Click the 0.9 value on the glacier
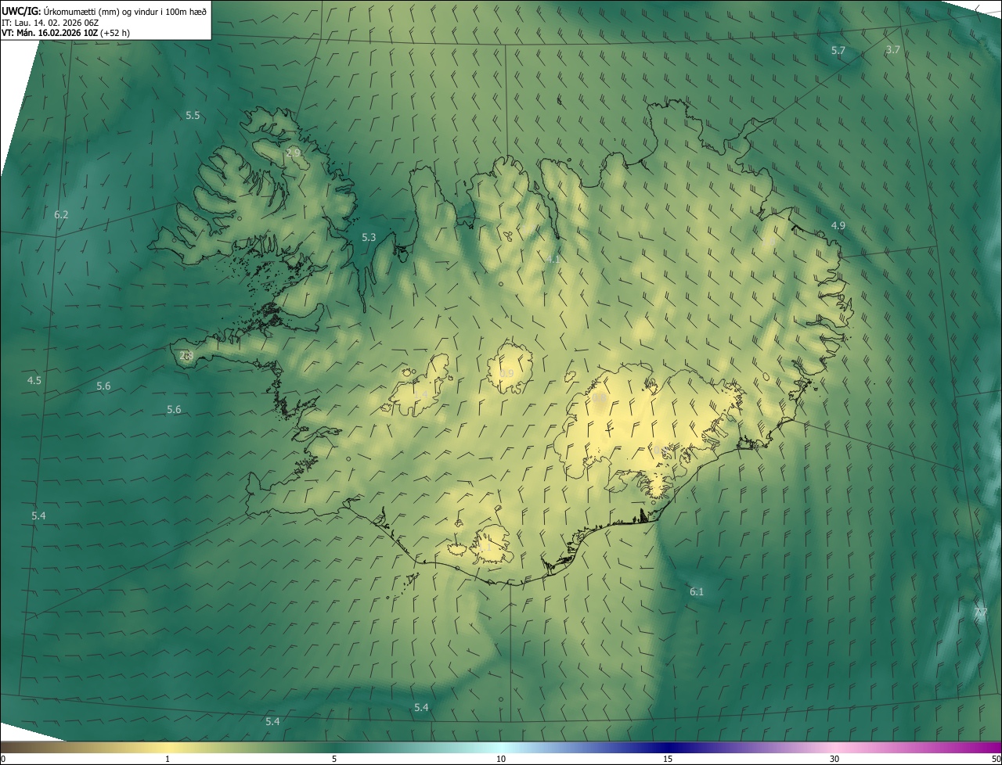 click(506, 373)
